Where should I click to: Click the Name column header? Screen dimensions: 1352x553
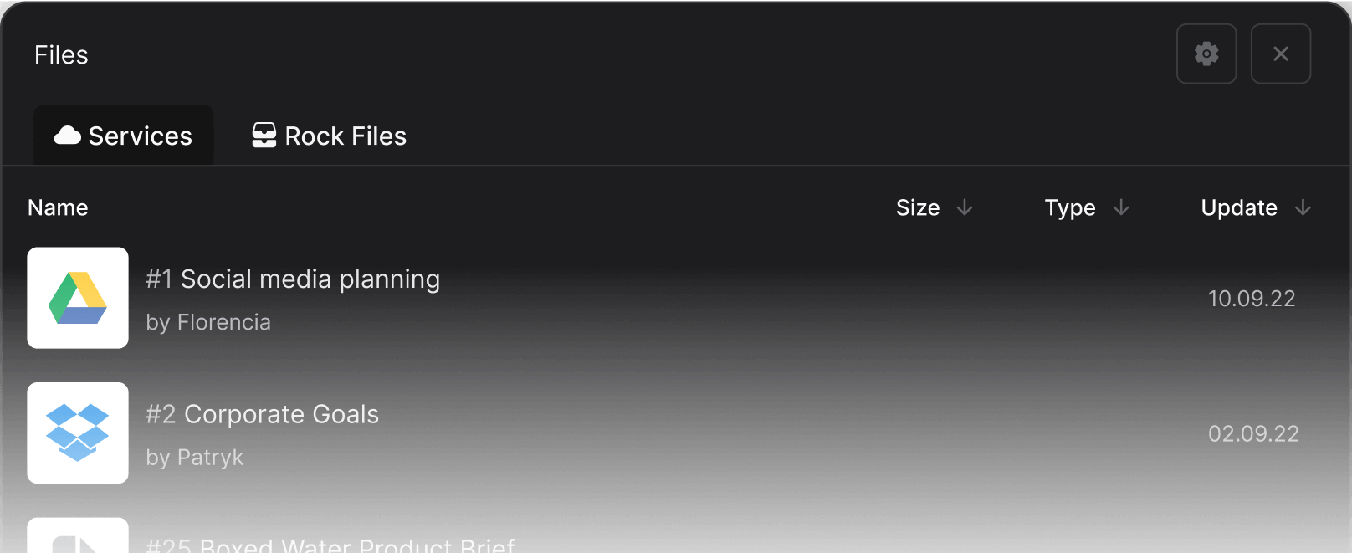click(x=58, y=207)
